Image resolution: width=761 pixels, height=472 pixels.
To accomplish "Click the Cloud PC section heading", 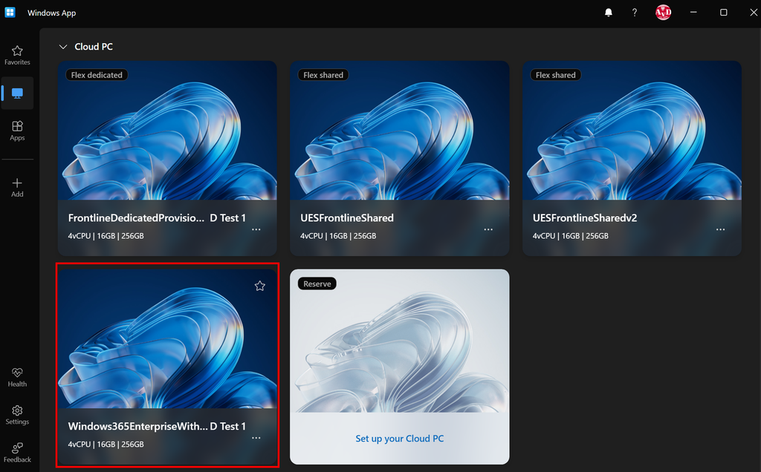I will click(x=94, y=47).
